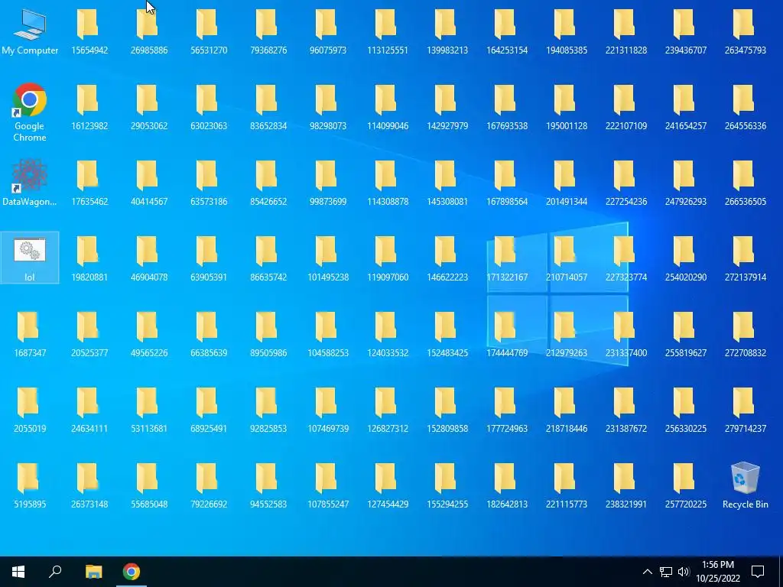This screenshot has height=587, width=783.
Task: Select the Recycle Bin icon
Action: (745, 485)
